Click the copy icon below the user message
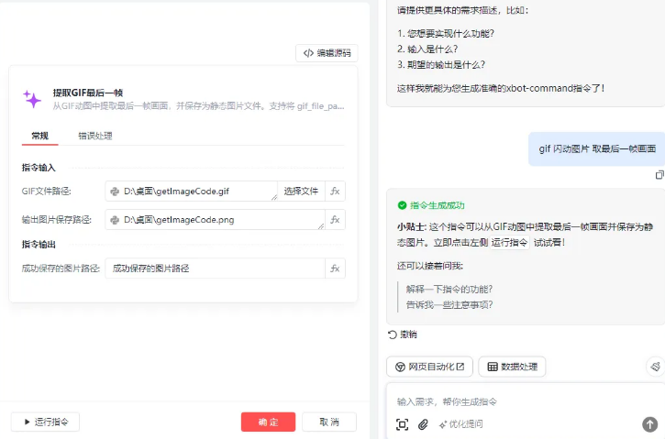This screenshot has width=665, height=439. tap(659, 174)
